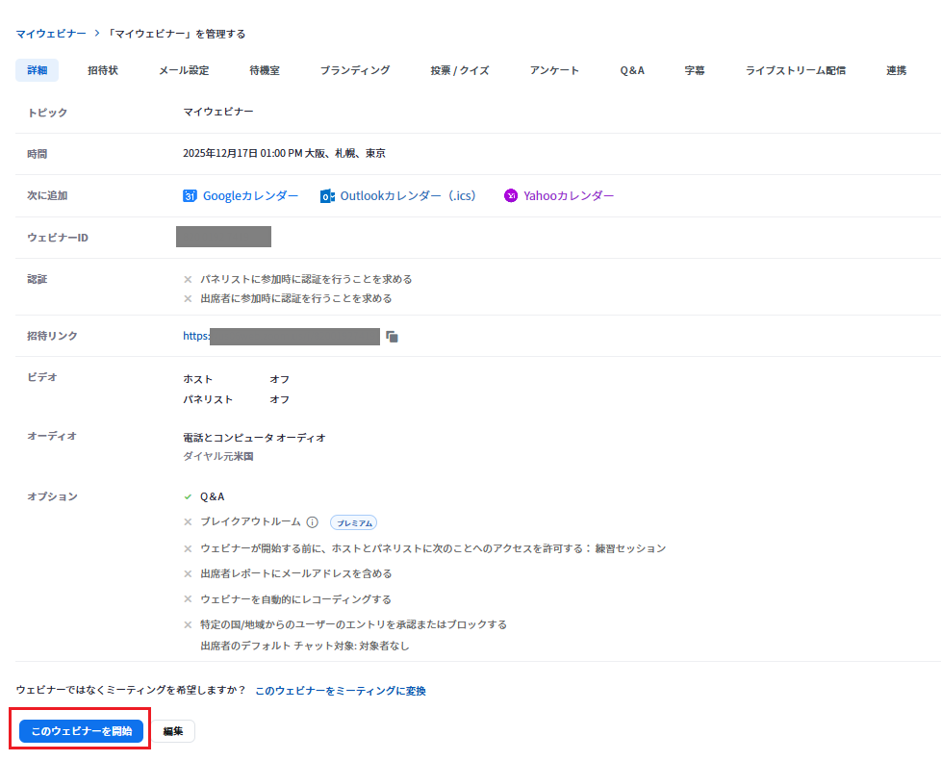Image resolution: width=941 pixels, height=761 pixels.
Task: Open the 字幕 tab
Action: click(695, 70)
